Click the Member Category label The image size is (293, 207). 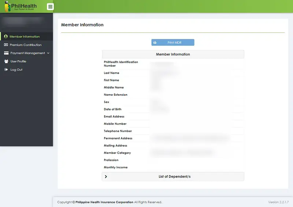click(x=117, y=153)
